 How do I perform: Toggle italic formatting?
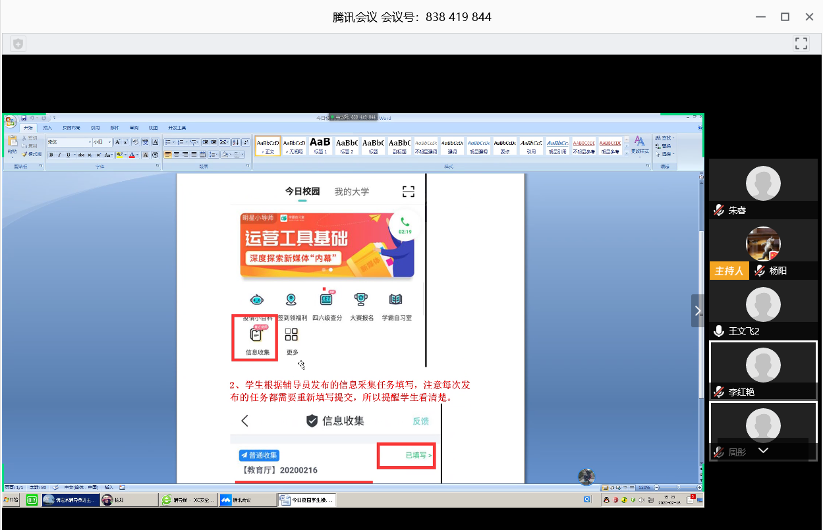tap(59, 155)
